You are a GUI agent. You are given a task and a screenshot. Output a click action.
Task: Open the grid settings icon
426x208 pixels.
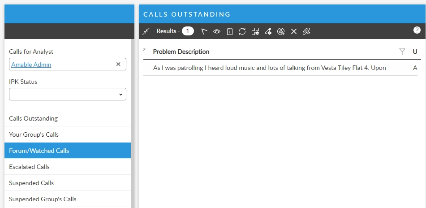[255, 31]
